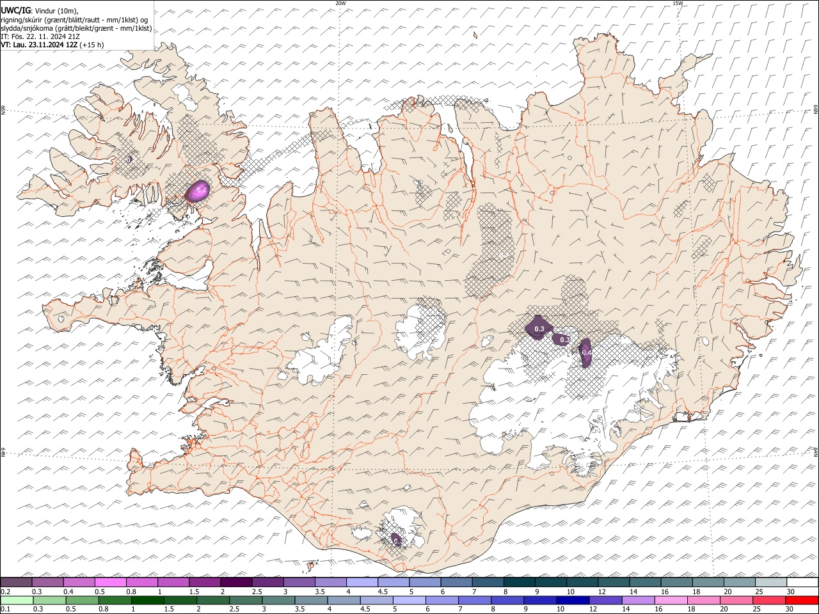Screen dimensions: 819x614
Task: Click the 15W longitude label
Action: (678, 3)
